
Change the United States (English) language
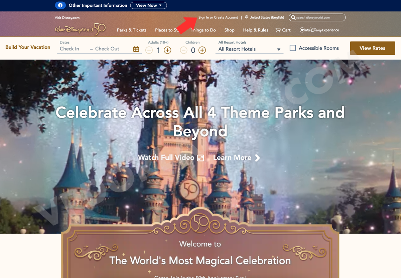click(x=267, y=17)
